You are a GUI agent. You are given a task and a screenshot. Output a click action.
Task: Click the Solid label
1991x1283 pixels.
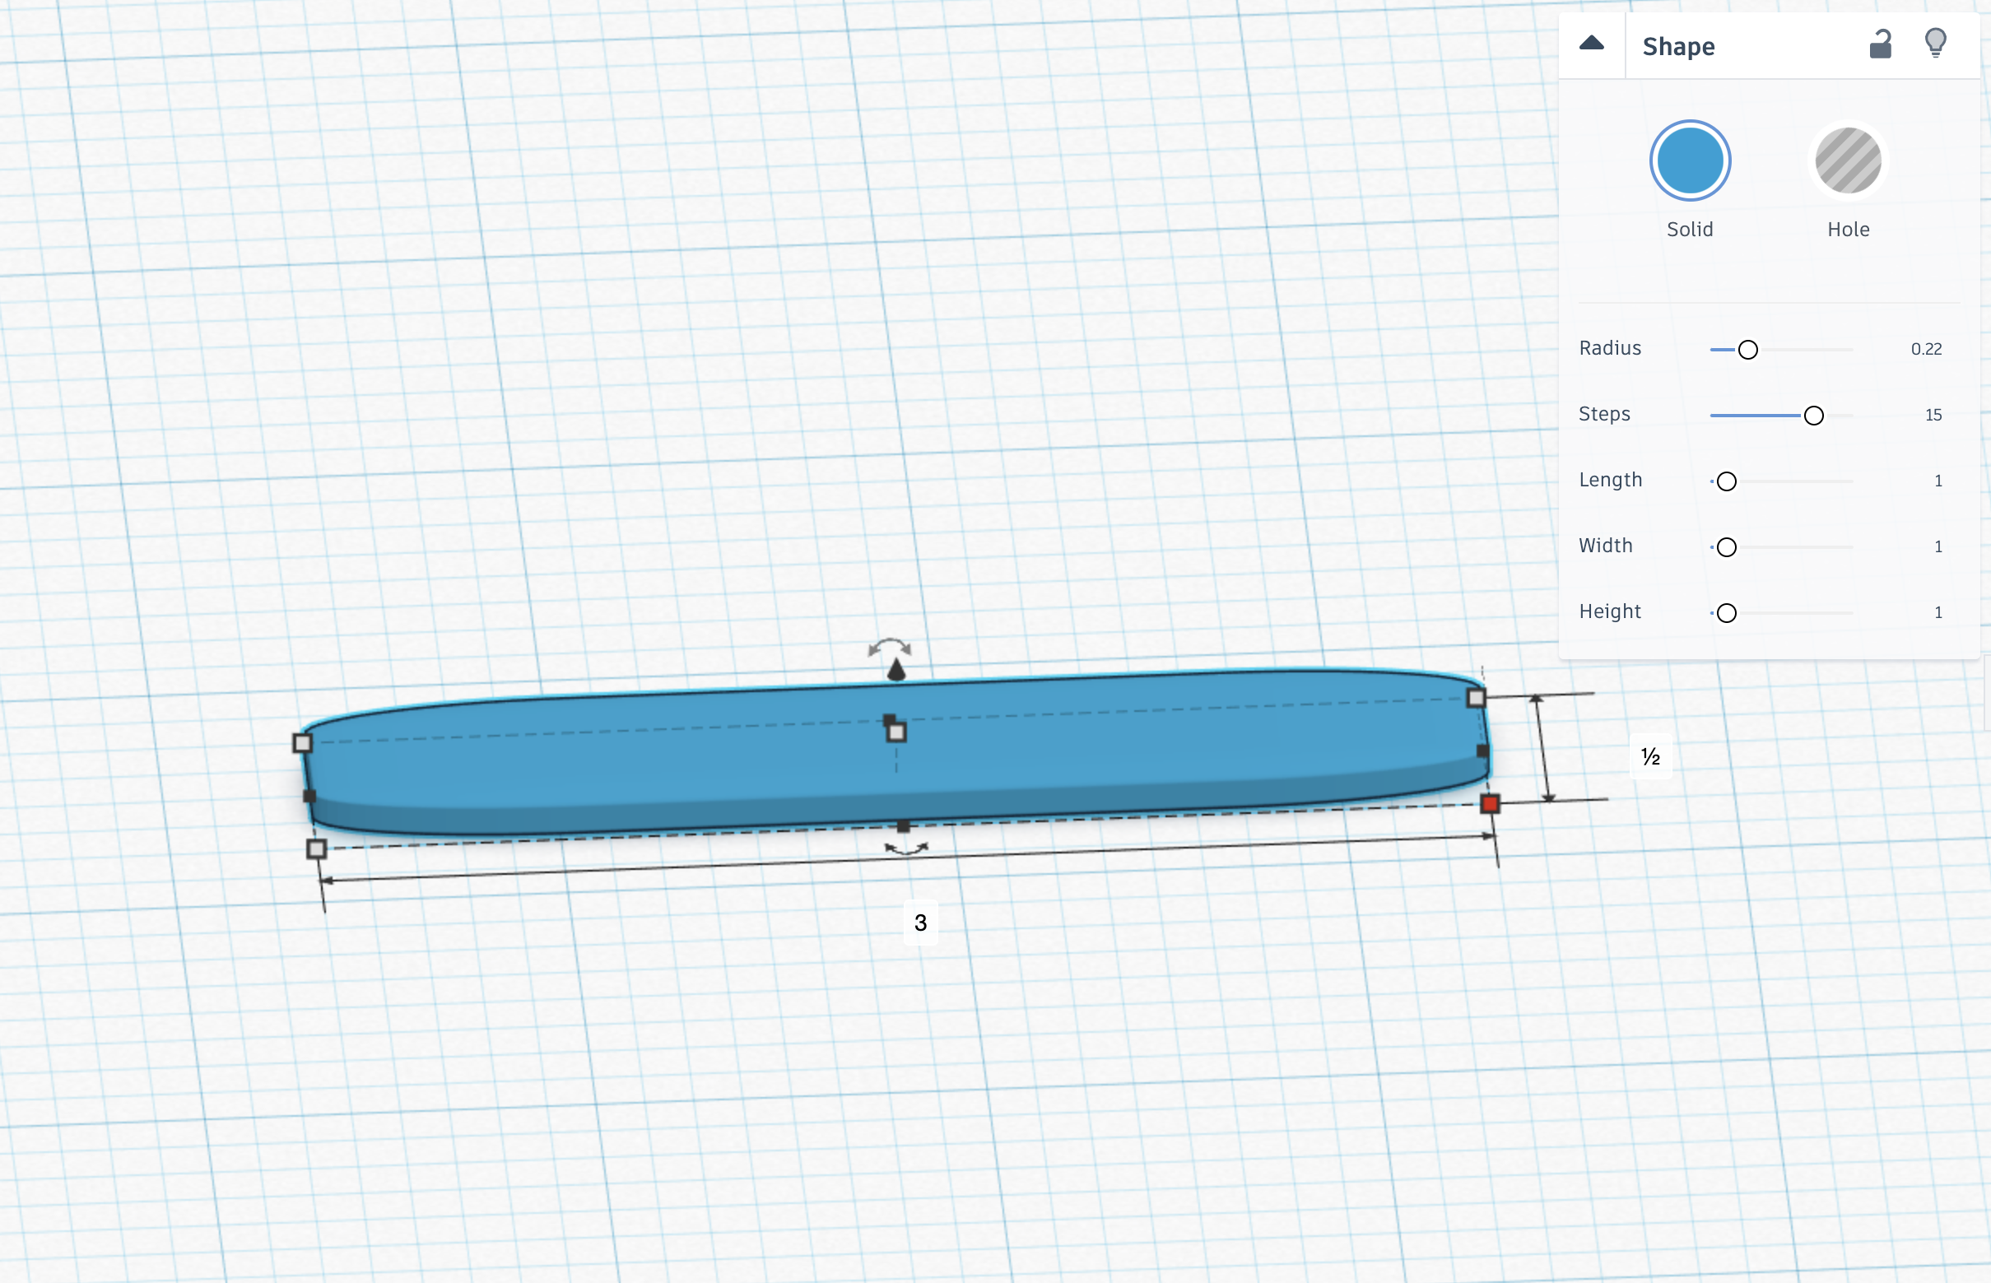1690,230
